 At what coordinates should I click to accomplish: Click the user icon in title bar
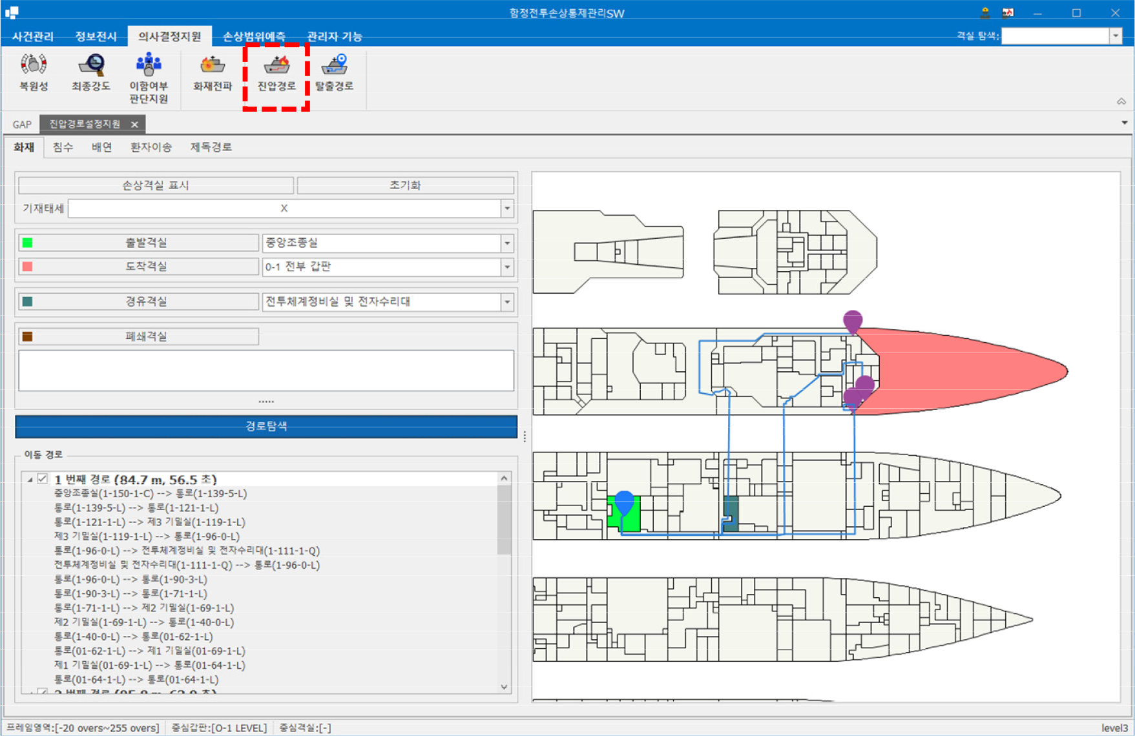pos(985,12)
